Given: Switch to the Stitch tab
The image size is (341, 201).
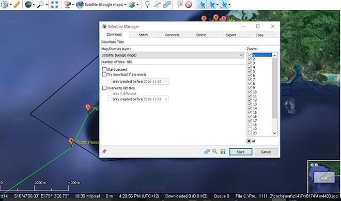Looking at the screenshot, I should tap(143, 35).
